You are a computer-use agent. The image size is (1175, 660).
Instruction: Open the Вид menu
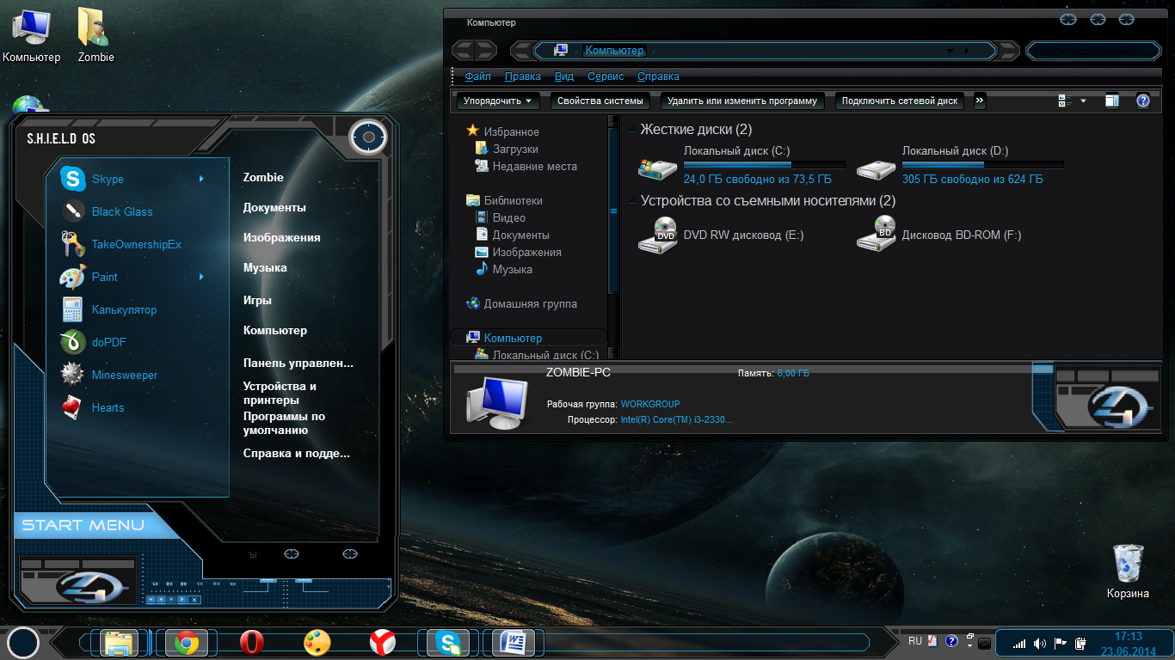click(564, 76)
